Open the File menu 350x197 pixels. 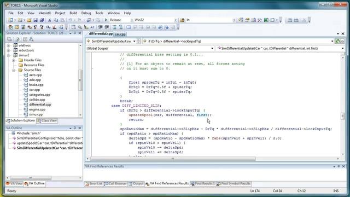point(11,13)
